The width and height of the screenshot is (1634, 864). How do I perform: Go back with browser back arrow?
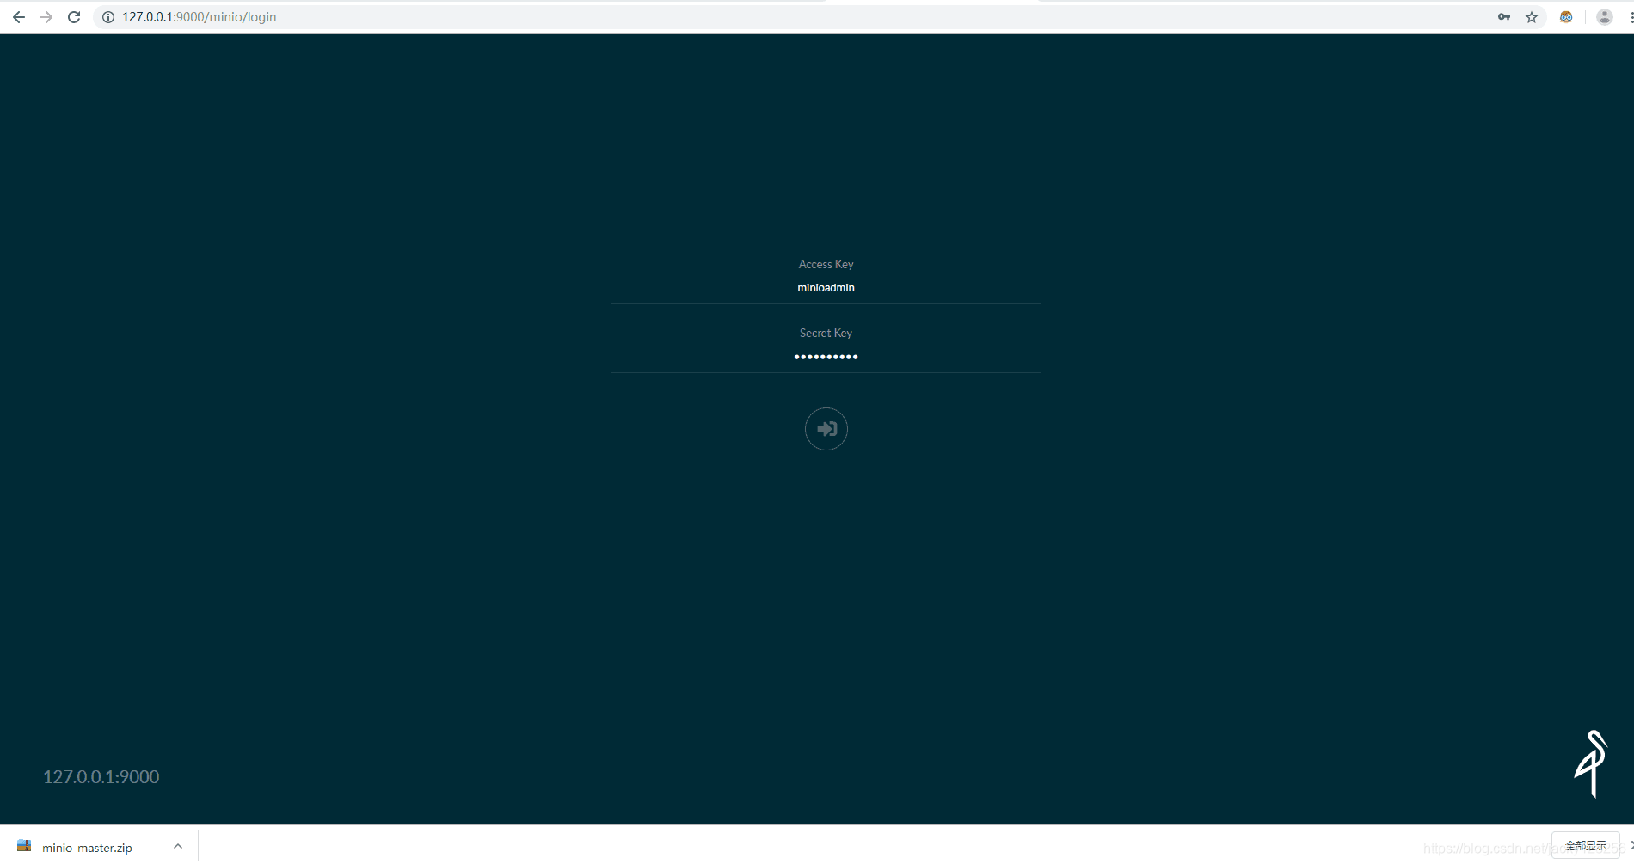tap(19, 17)
